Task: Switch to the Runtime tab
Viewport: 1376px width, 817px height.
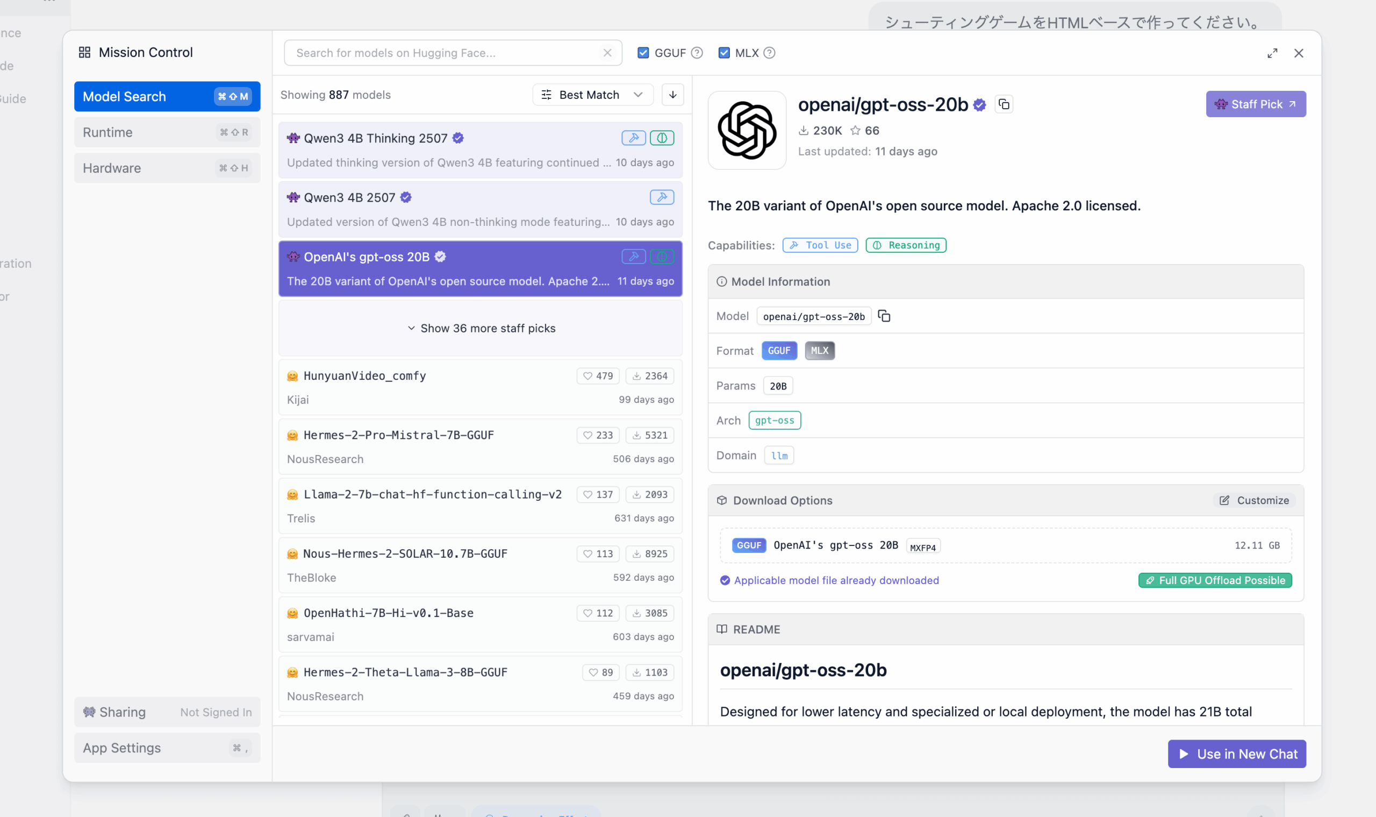Action: coord(167,132)
